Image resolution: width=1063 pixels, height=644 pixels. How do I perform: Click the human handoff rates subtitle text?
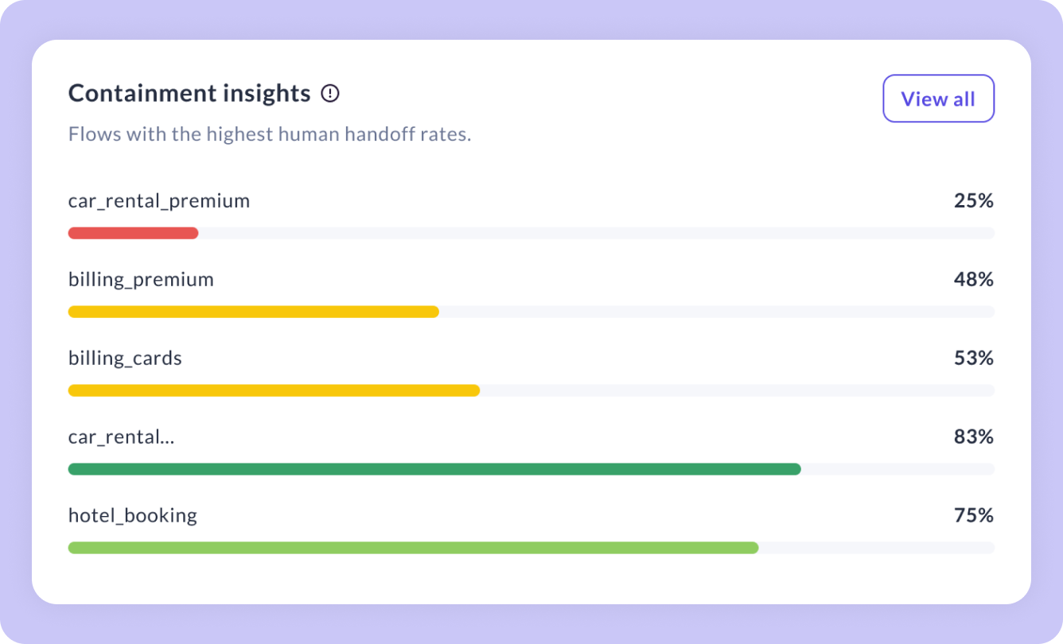270,134
